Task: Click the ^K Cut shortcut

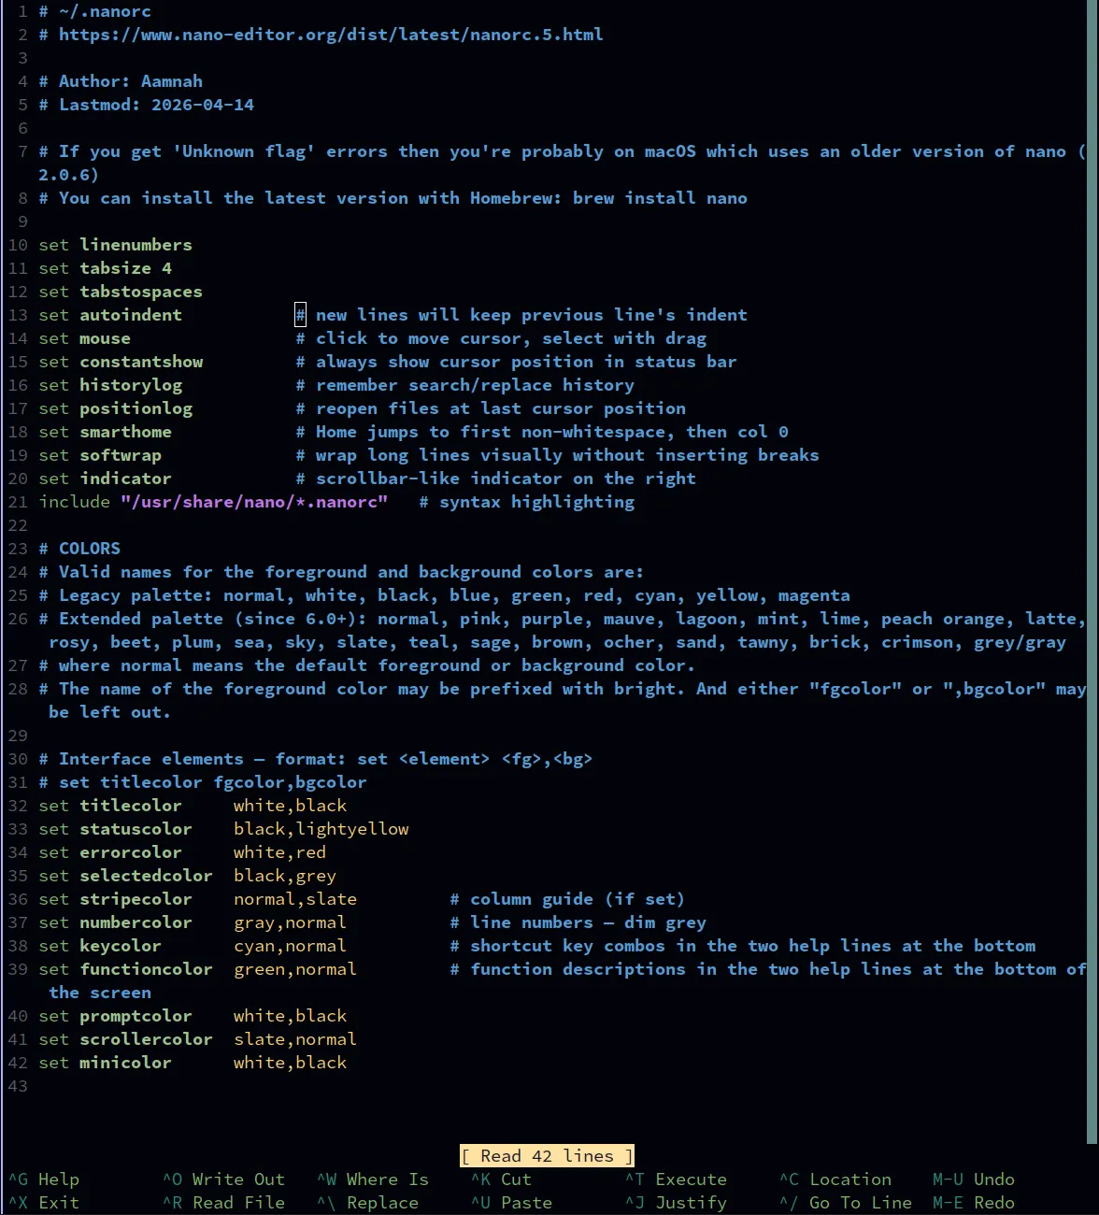Action: point(501,1179)
